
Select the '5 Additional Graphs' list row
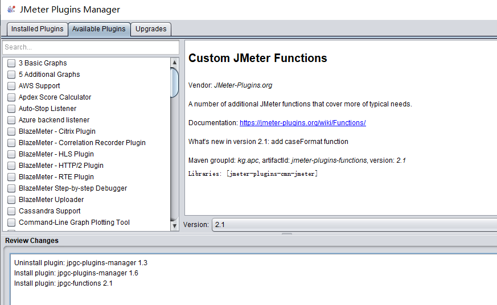[87, 75]
